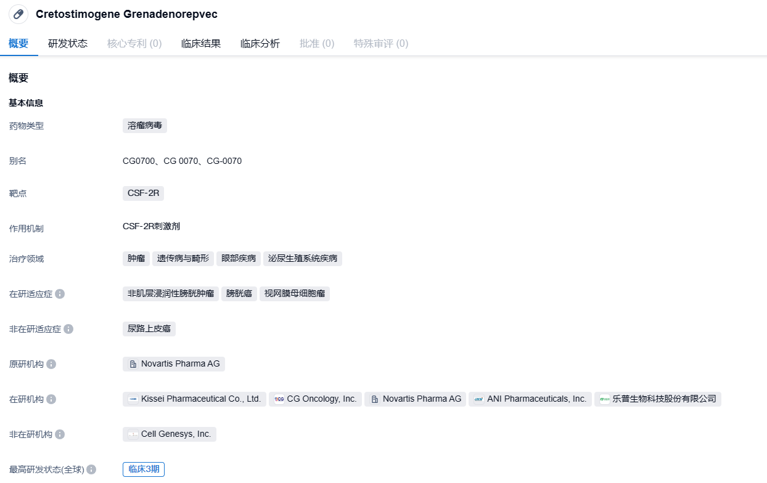The image size is (767, 483).
Task: Select the 尿路上皮癌 indication tag
Action: (x=149, y=328)
